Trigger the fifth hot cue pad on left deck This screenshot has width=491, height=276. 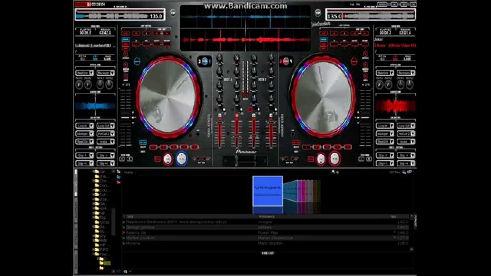pos(194,147)
